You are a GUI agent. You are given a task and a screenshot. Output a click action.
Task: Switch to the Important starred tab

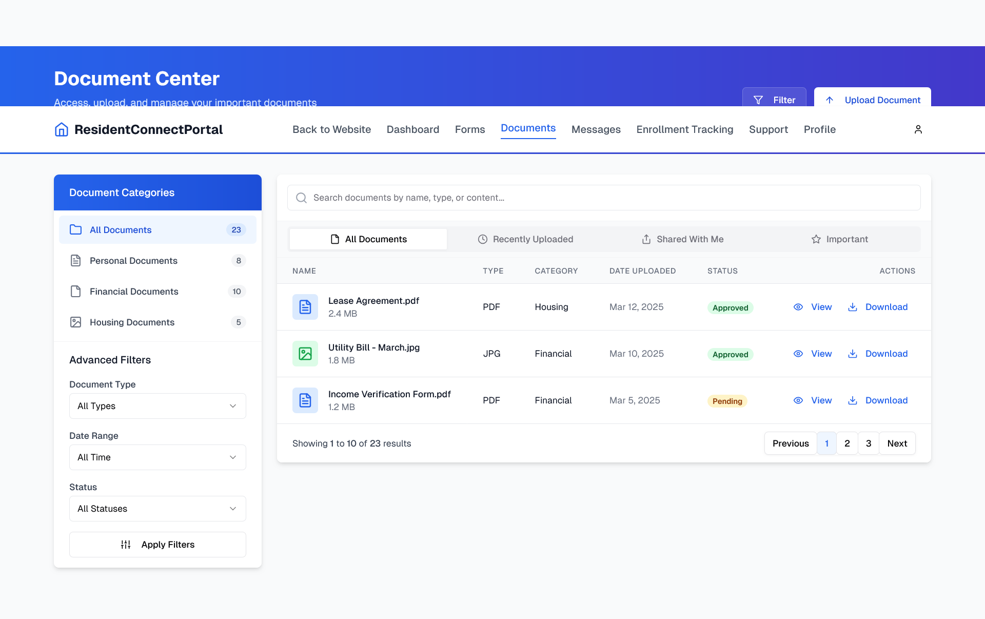pyautogui.click(x=839, y=239)
